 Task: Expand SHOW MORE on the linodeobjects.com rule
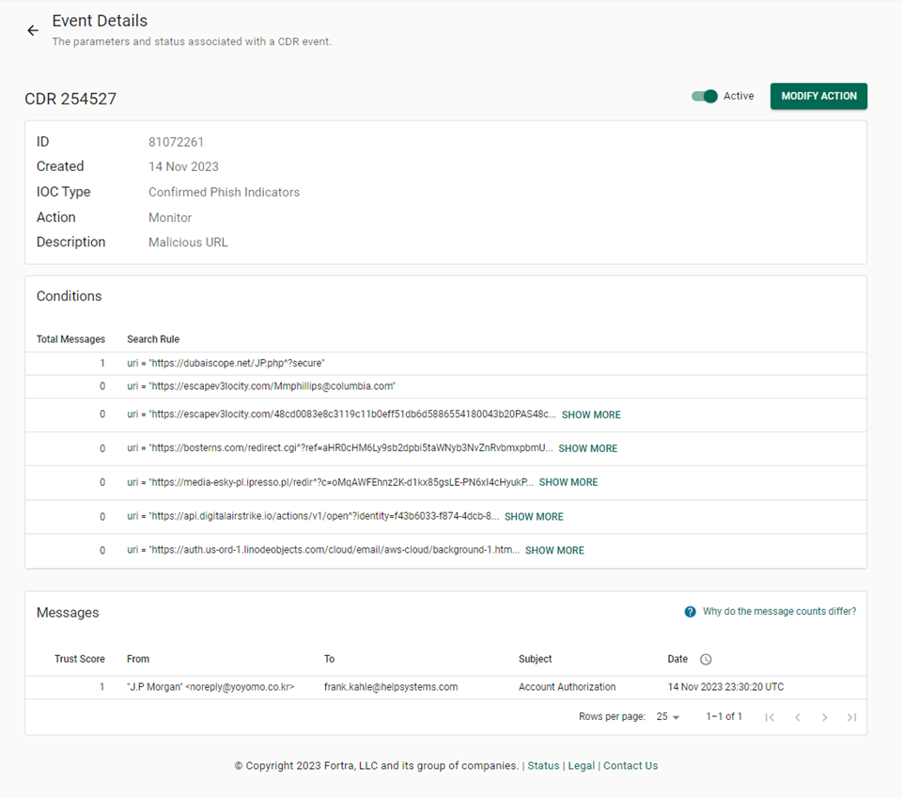tap(554, 550)
